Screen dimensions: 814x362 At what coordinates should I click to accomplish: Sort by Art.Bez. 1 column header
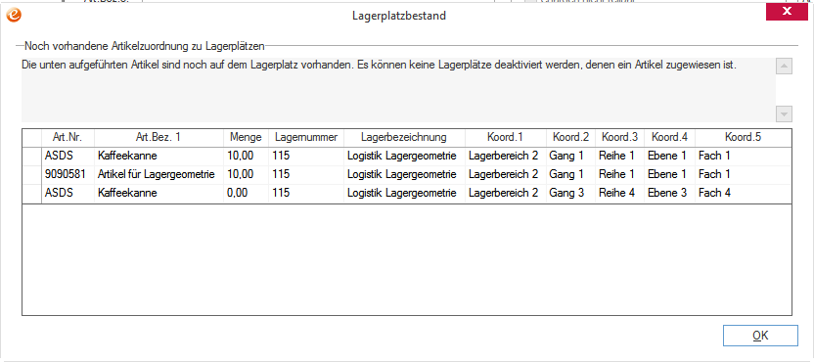click(158, 138)
